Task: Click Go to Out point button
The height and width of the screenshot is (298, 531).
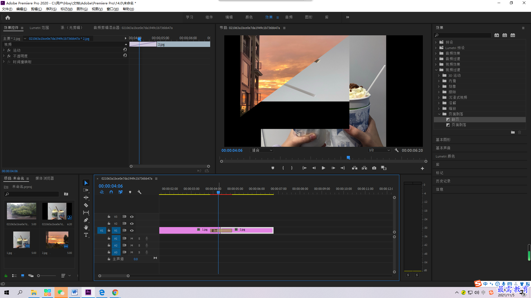Action: 343,168
